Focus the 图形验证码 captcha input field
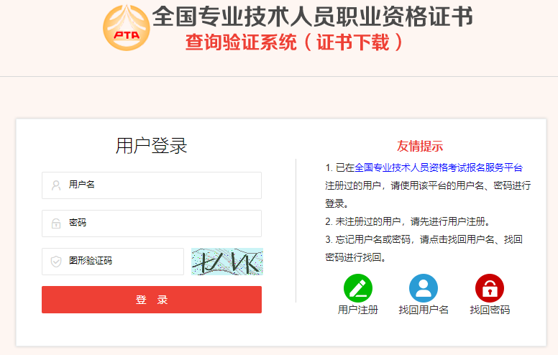Screen dimensions: 558x355 tap(113, 262)
